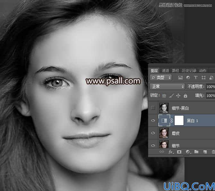Open the 动作 (Actions) tab

[x=203, y=71]
